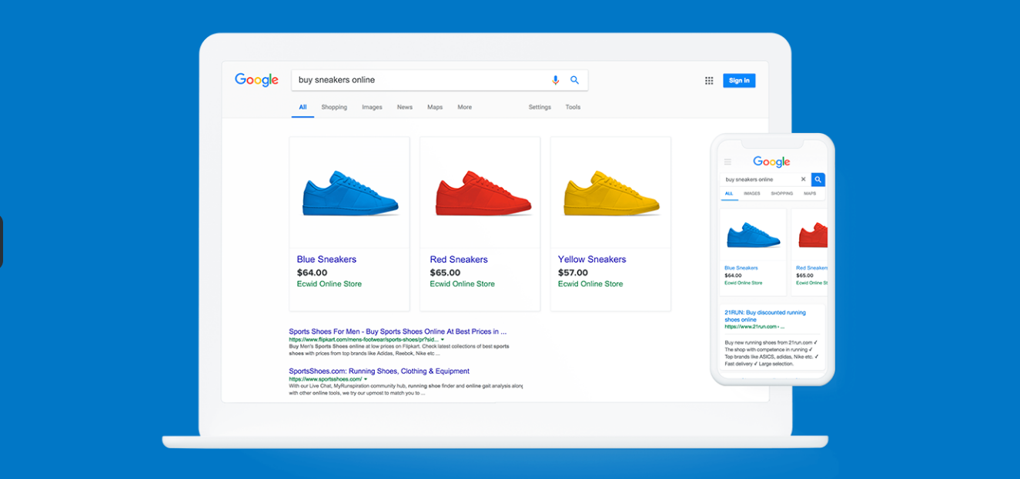
Task: Open the Tools search menu
Action: click(x=573, y=108)
